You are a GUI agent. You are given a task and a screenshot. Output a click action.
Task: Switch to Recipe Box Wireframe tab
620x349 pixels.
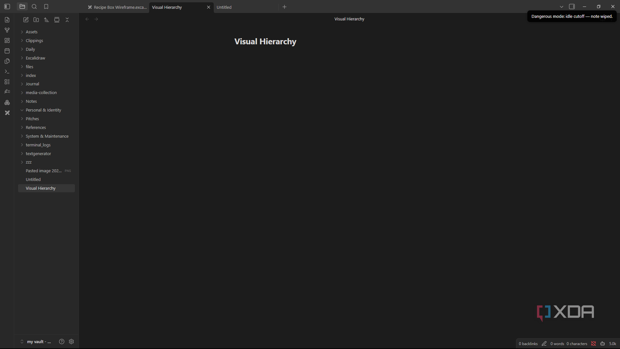[117, 7]
